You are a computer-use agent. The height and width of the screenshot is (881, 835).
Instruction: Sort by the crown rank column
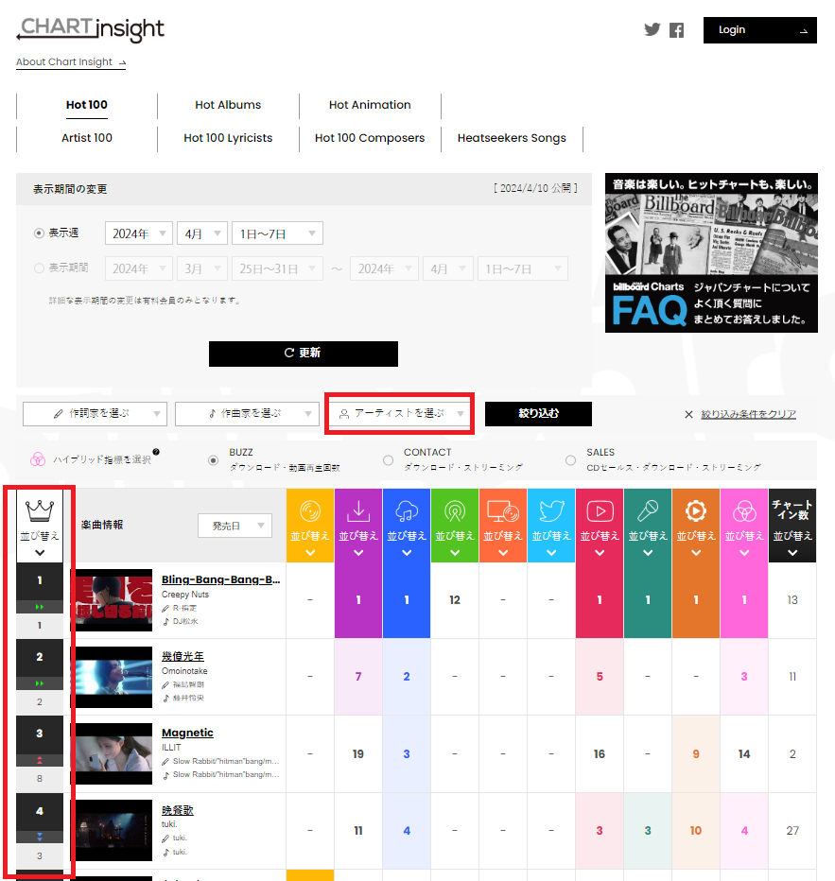tap(41, 526)
